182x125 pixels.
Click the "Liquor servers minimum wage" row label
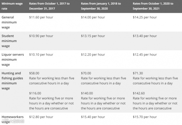[13, 59]
